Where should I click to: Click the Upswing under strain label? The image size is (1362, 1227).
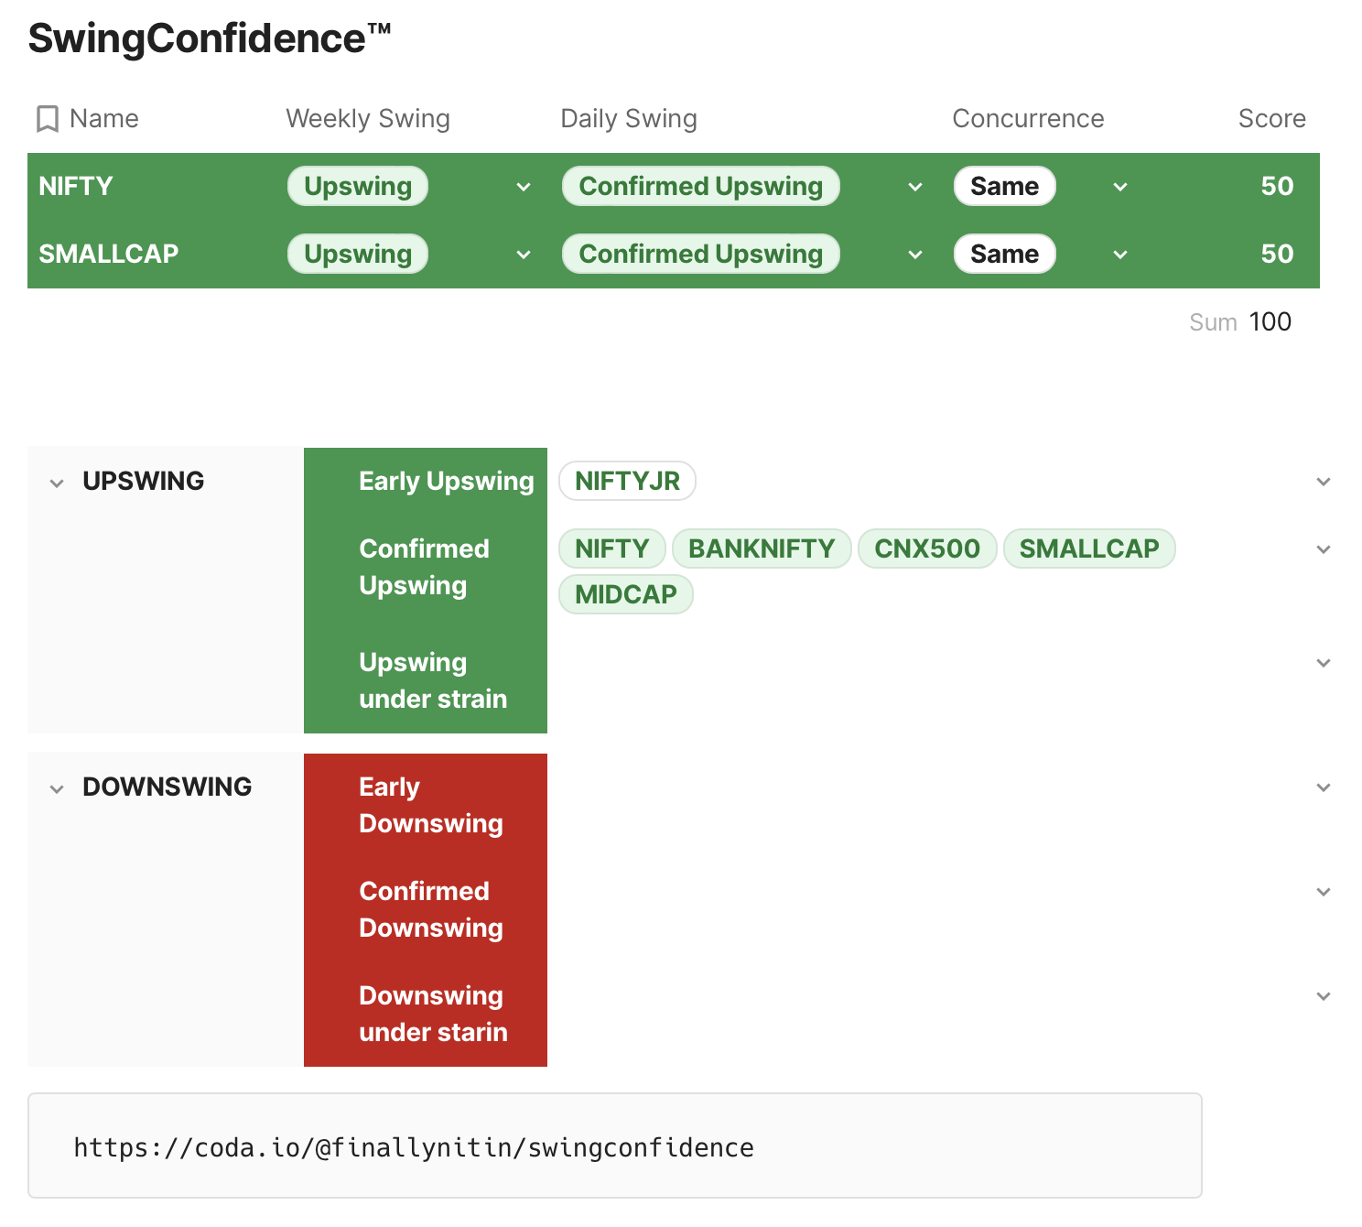point(433,681)
